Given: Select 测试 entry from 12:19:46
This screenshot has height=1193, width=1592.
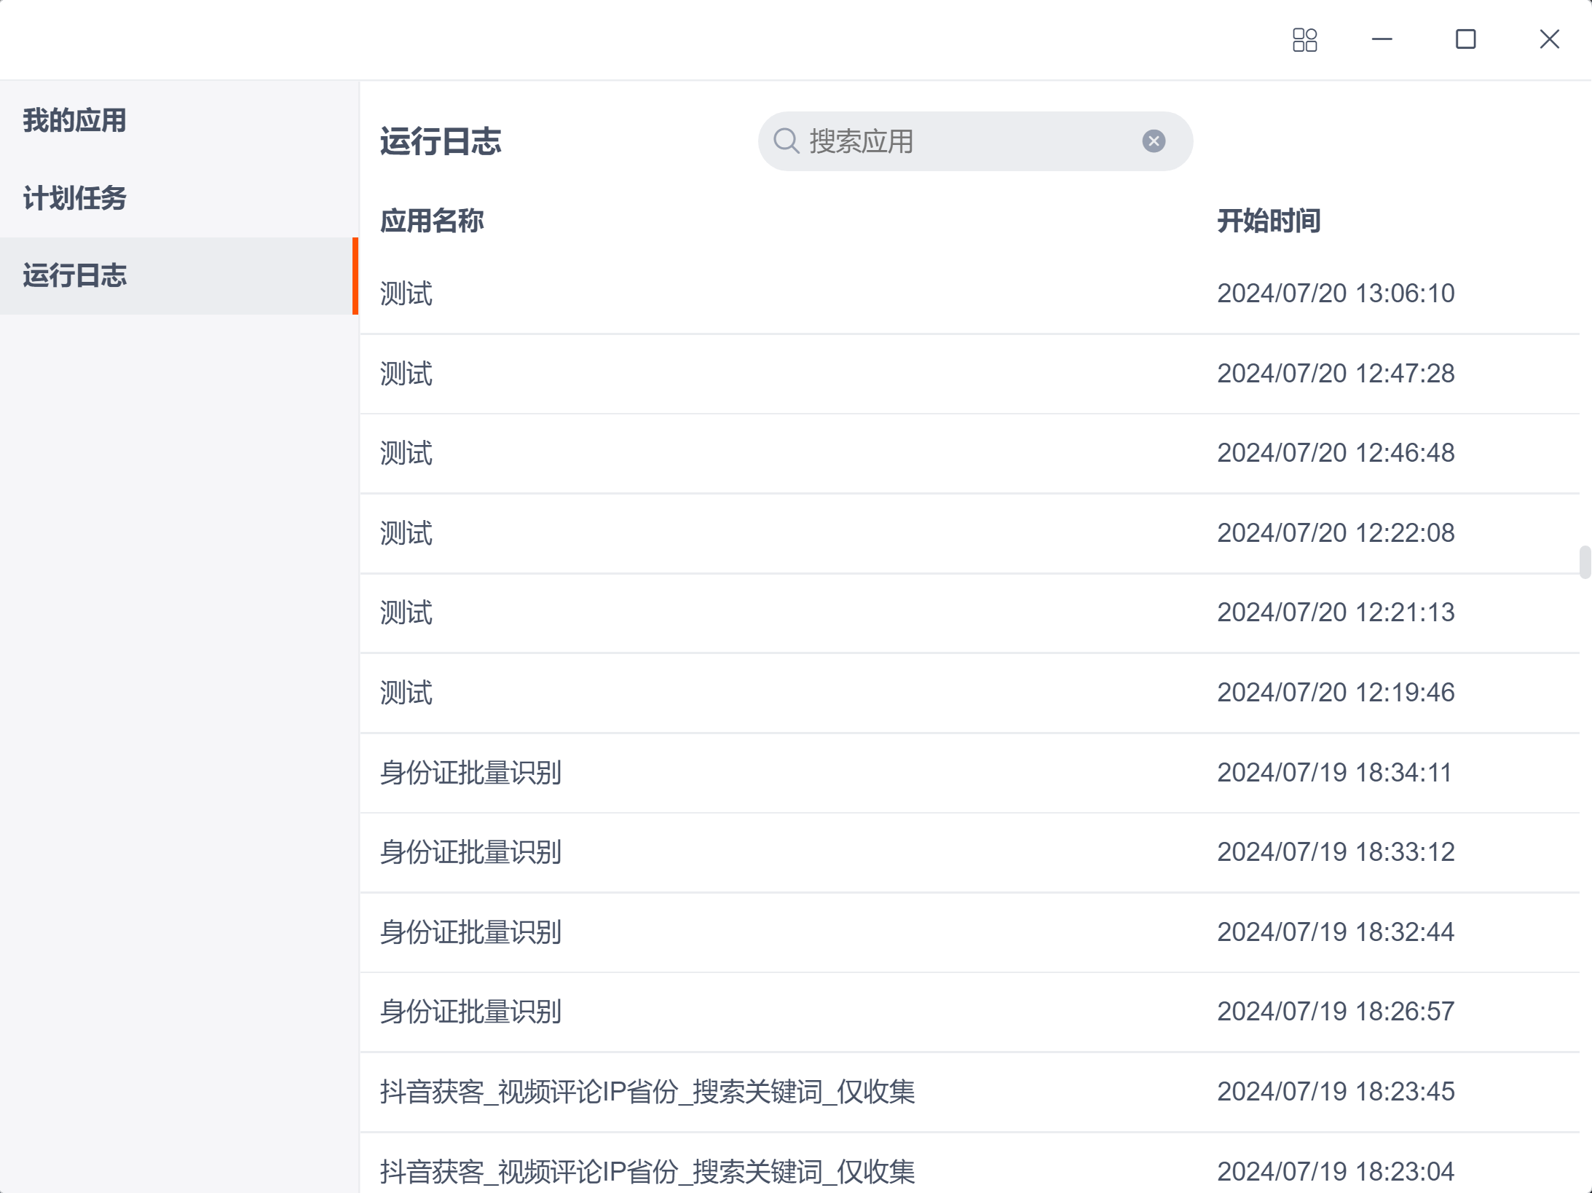Looking at the screenshot, I should pyautogui.click(x=406, y=693).
